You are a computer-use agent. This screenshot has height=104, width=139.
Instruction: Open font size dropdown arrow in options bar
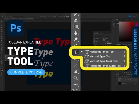click(x=49, y=16)
